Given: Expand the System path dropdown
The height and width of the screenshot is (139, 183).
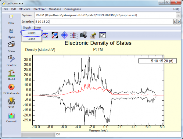Looking at the screenshot, I should (x=178, y=15).
